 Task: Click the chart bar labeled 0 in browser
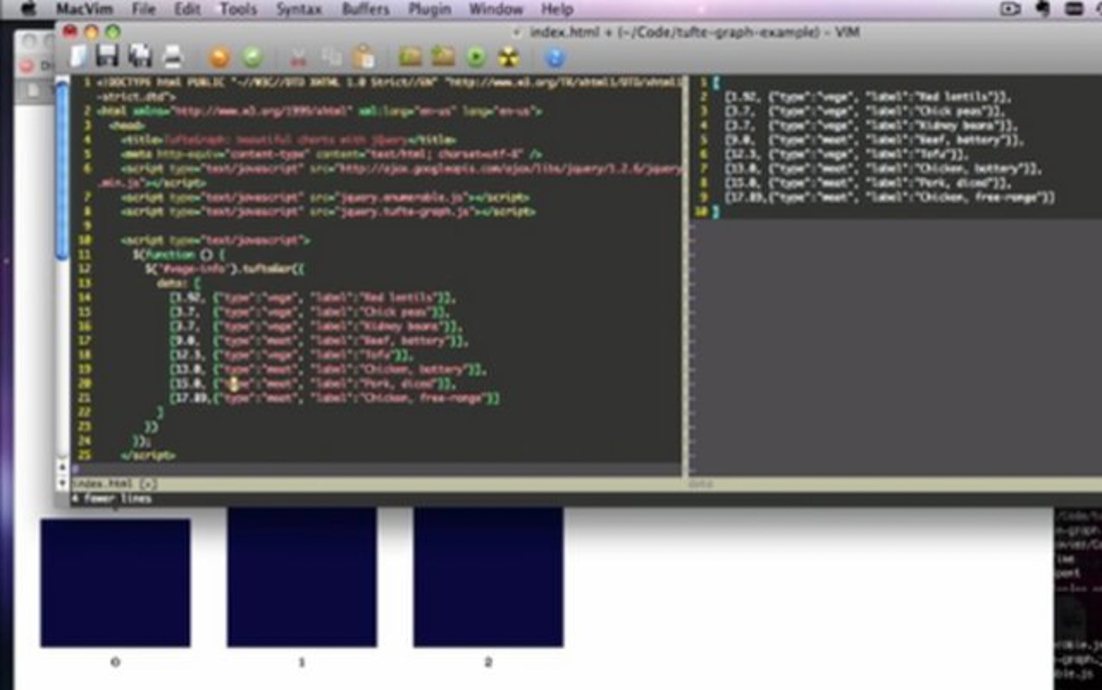tap(115, 583)
